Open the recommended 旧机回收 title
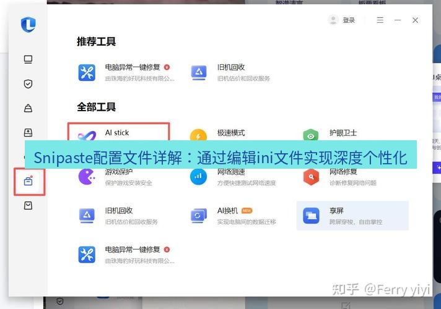 point(231,67)
